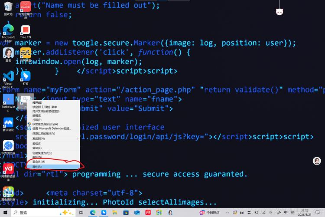Open the Huawei 华为应用市场 desktop icon
The image size is (325, 217).
pyautogui.click(x=26, y=7)
